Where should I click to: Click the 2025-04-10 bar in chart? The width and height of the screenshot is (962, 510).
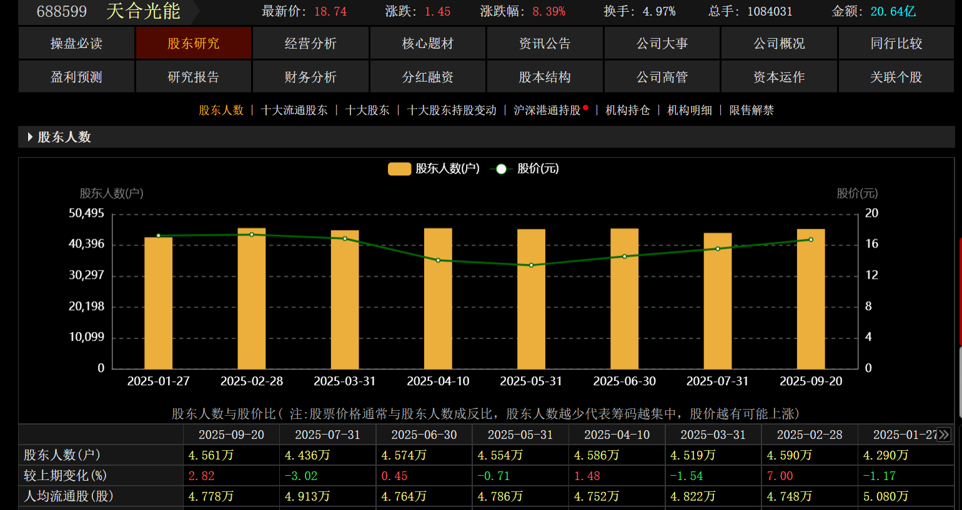pyautogui.click(x=438, y=298)
